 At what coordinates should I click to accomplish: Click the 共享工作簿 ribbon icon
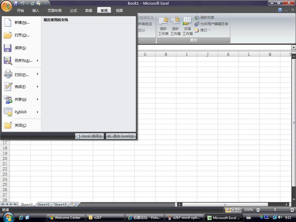[x=188, y=26]
